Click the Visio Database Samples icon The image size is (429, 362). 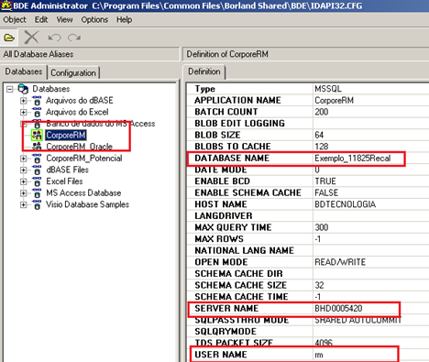tap(37, 204)
